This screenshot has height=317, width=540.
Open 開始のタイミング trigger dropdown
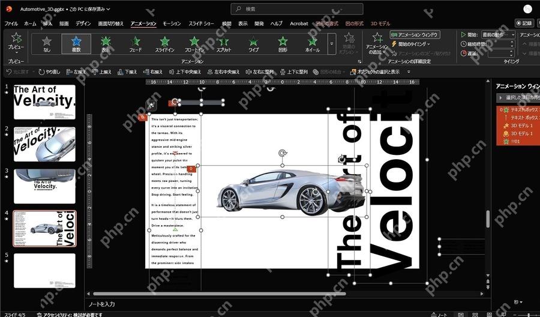411,44
